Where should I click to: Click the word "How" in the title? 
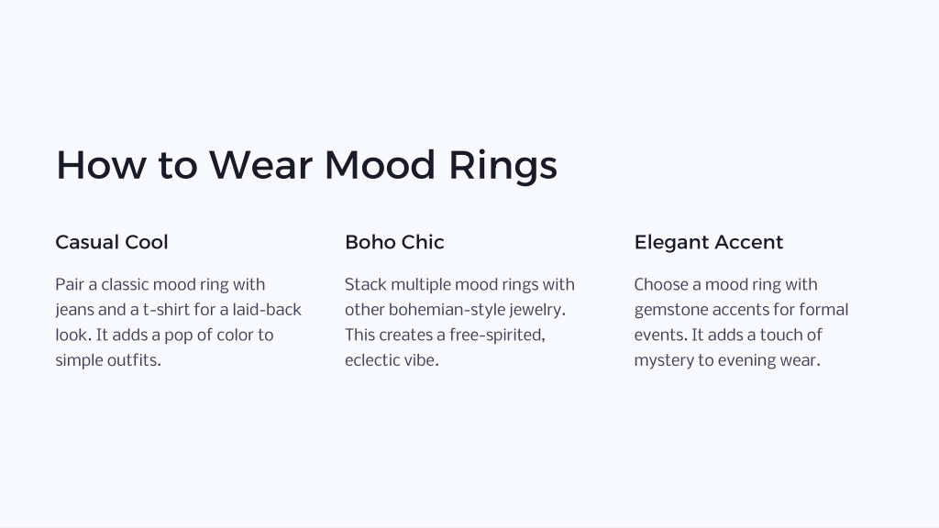click(x=101, y=165)
